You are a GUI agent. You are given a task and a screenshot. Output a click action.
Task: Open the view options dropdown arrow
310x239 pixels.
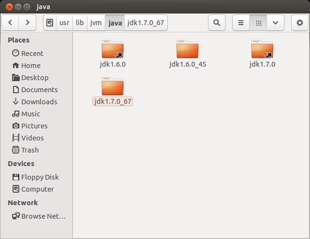coord(275,23)
